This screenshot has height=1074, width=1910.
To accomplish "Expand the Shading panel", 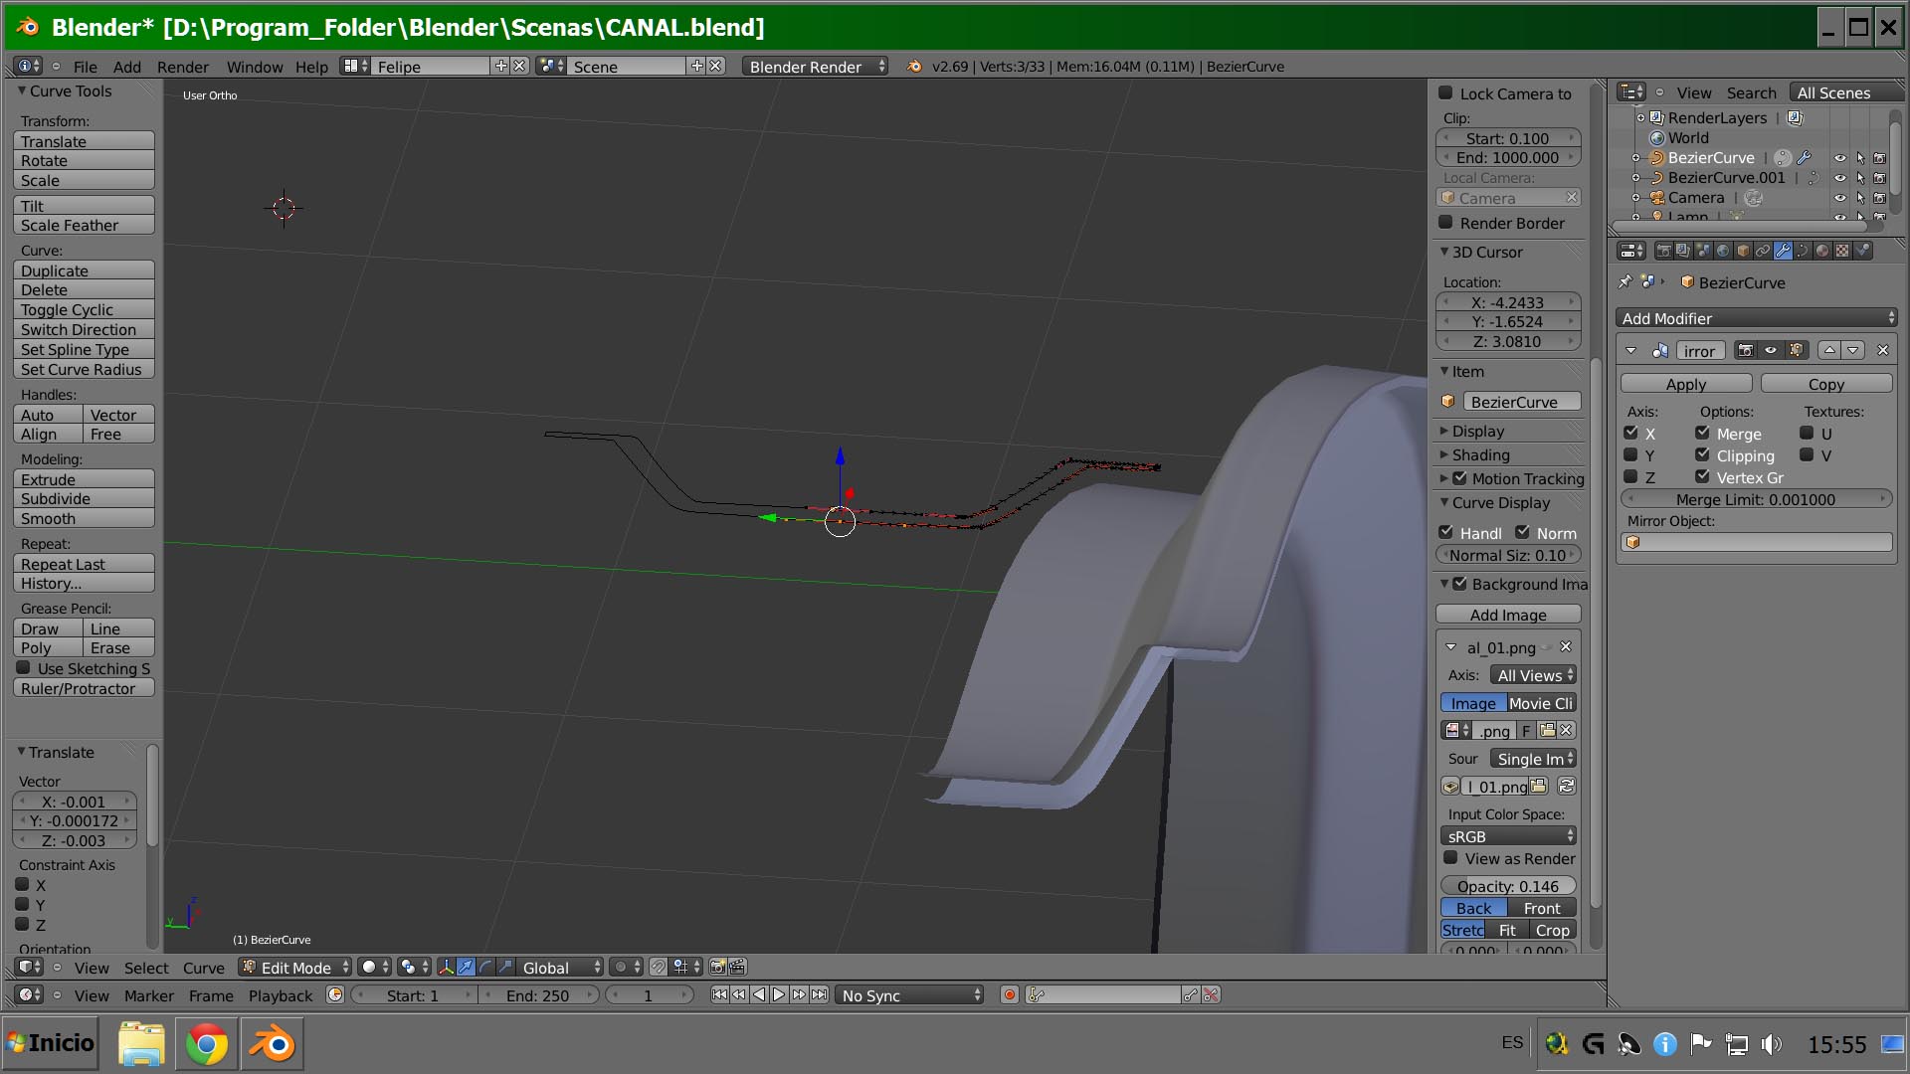I will 1480,454.
